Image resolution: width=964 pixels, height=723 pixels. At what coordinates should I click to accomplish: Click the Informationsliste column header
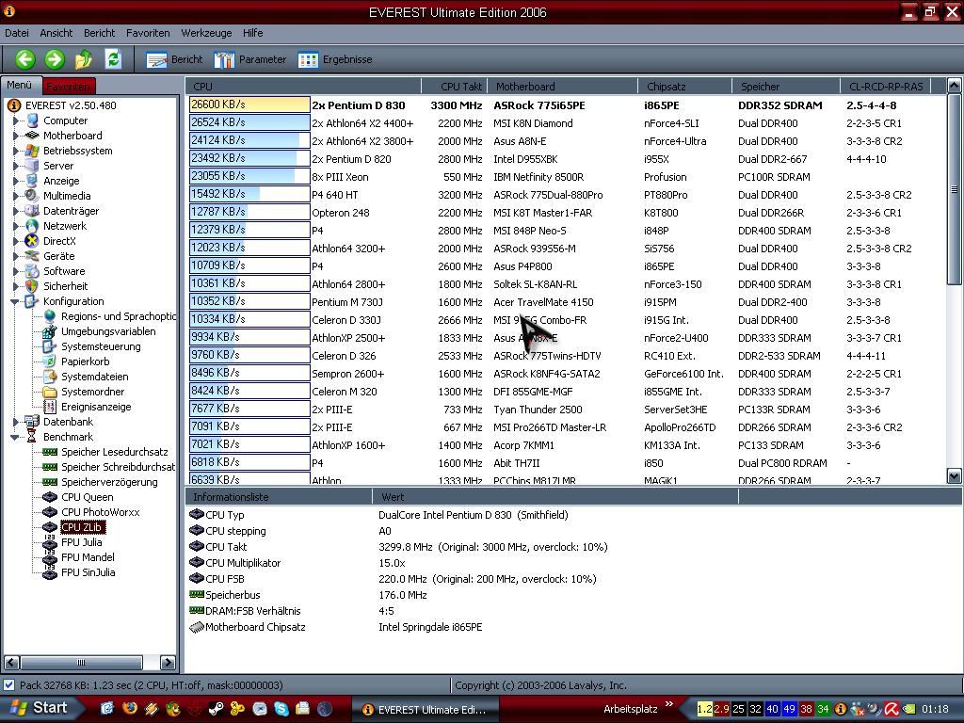[x=279, y=497]
